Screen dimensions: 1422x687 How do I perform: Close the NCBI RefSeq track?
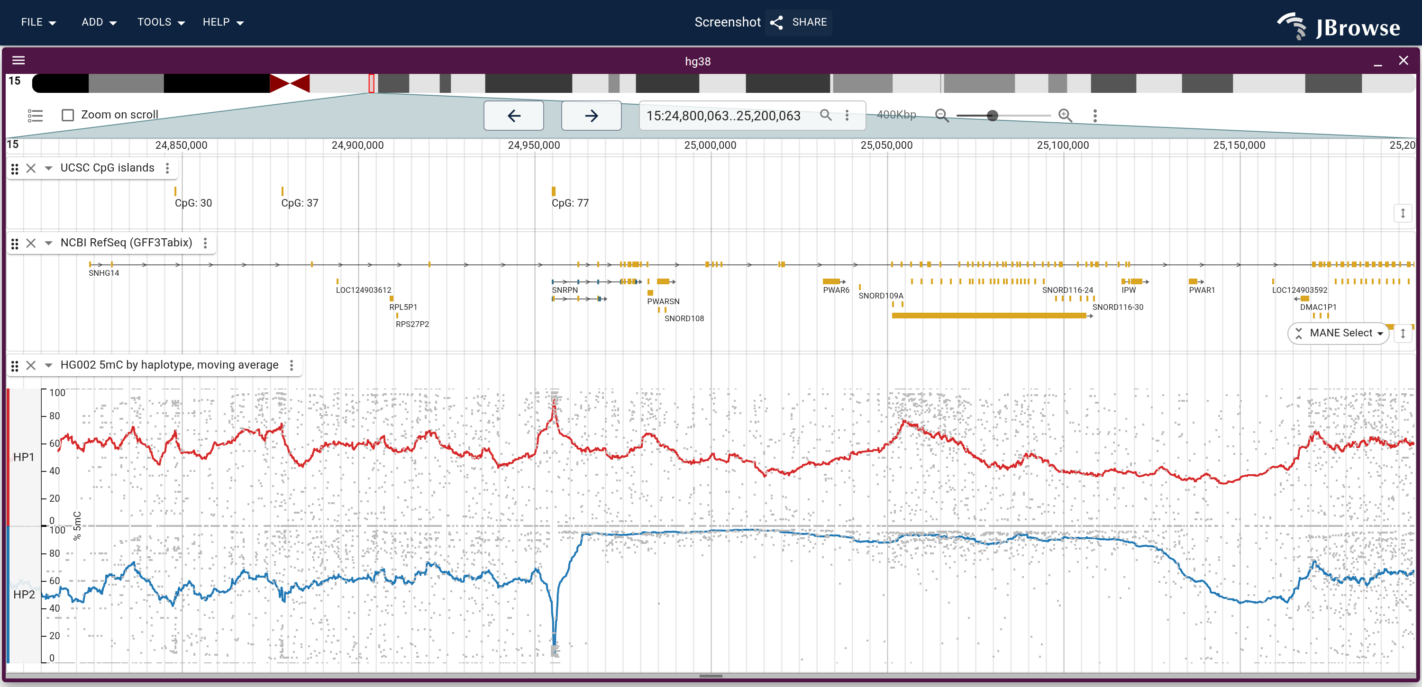(x=31, y=243)
